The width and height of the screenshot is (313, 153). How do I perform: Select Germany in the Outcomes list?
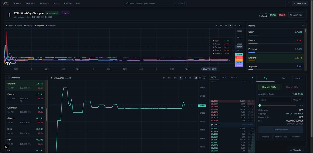point(25,109)
